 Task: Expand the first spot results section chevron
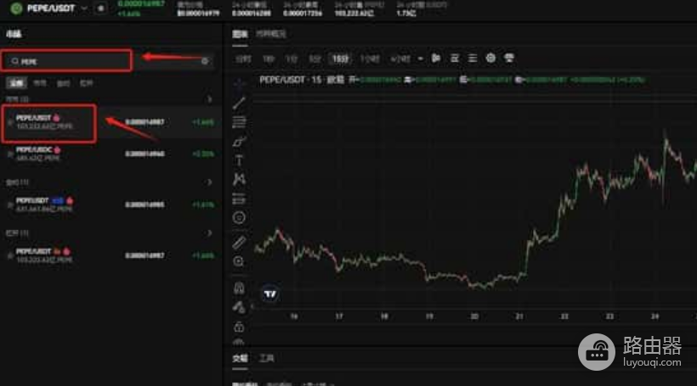coord(209,99)
